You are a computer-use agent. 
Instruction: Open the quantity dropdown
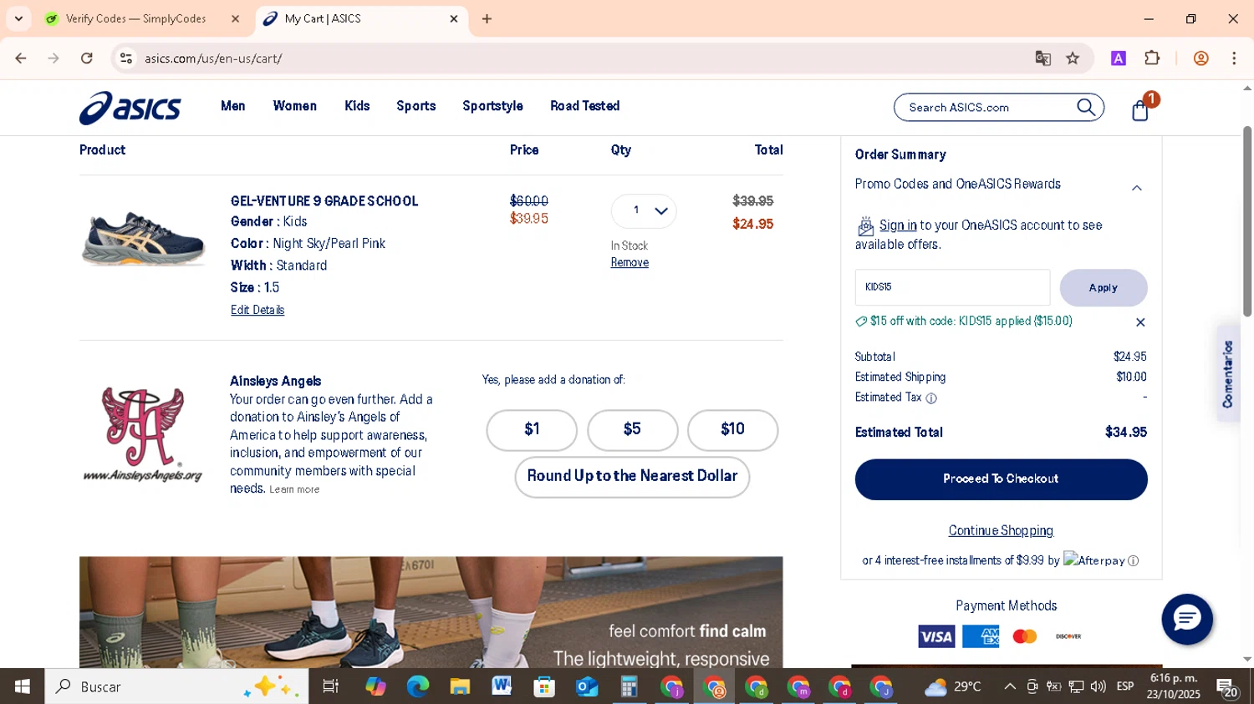[643, 210]
